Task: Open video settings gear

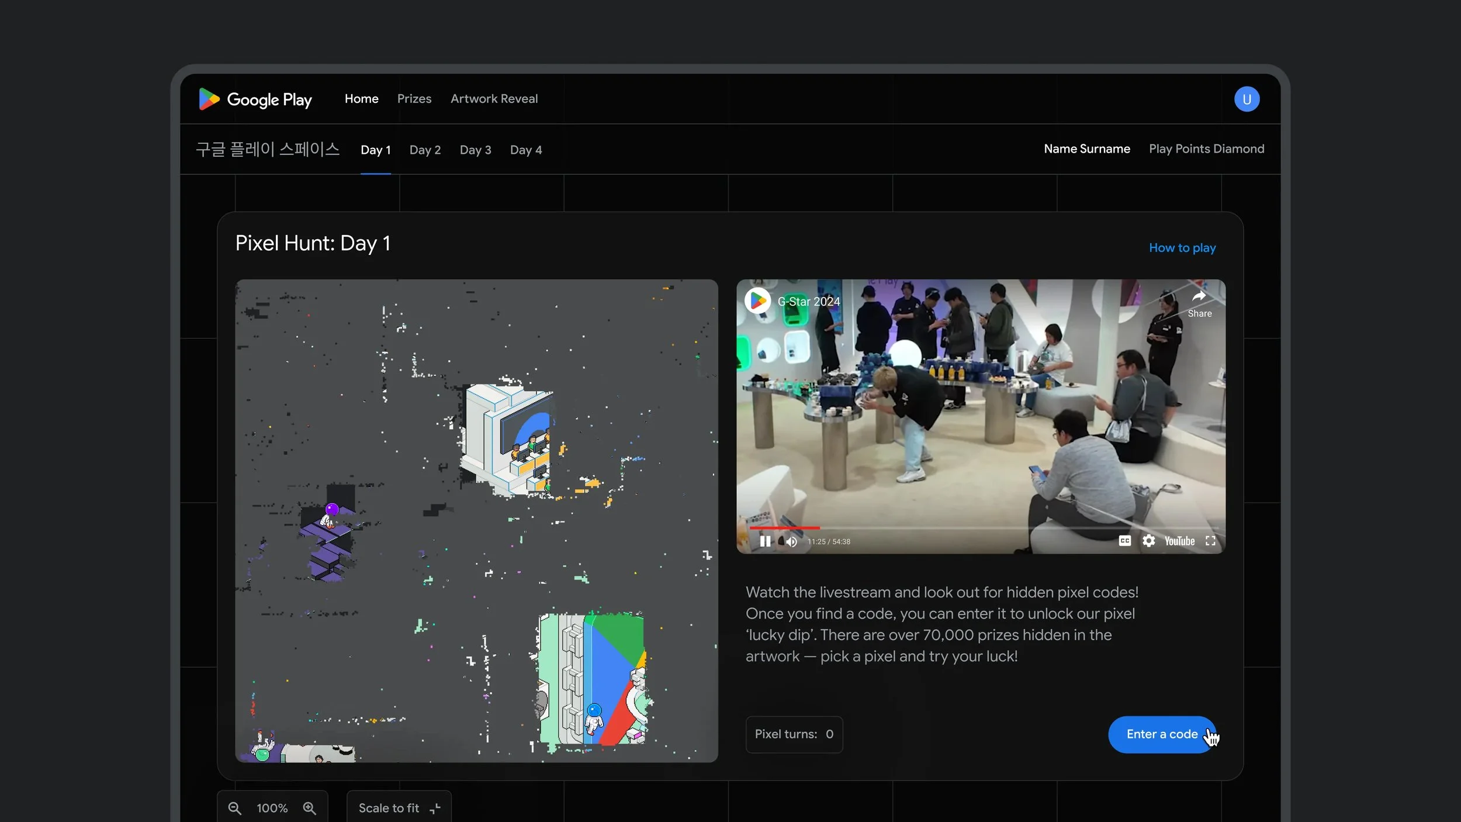Action: (1148, 541)
